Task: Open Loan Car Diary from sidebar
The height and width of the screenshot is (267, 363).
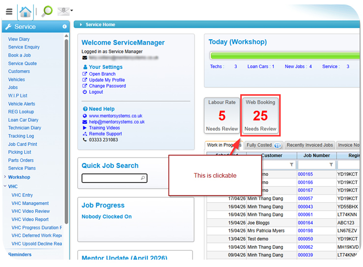Action: point(23,120)
